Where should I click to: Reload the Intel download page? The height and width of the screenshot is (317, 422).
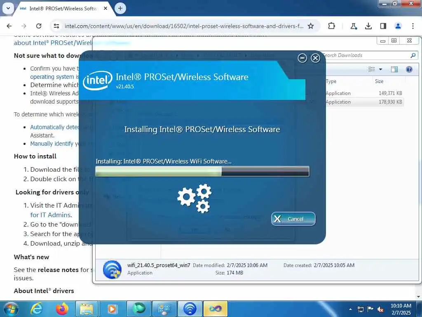39,26
